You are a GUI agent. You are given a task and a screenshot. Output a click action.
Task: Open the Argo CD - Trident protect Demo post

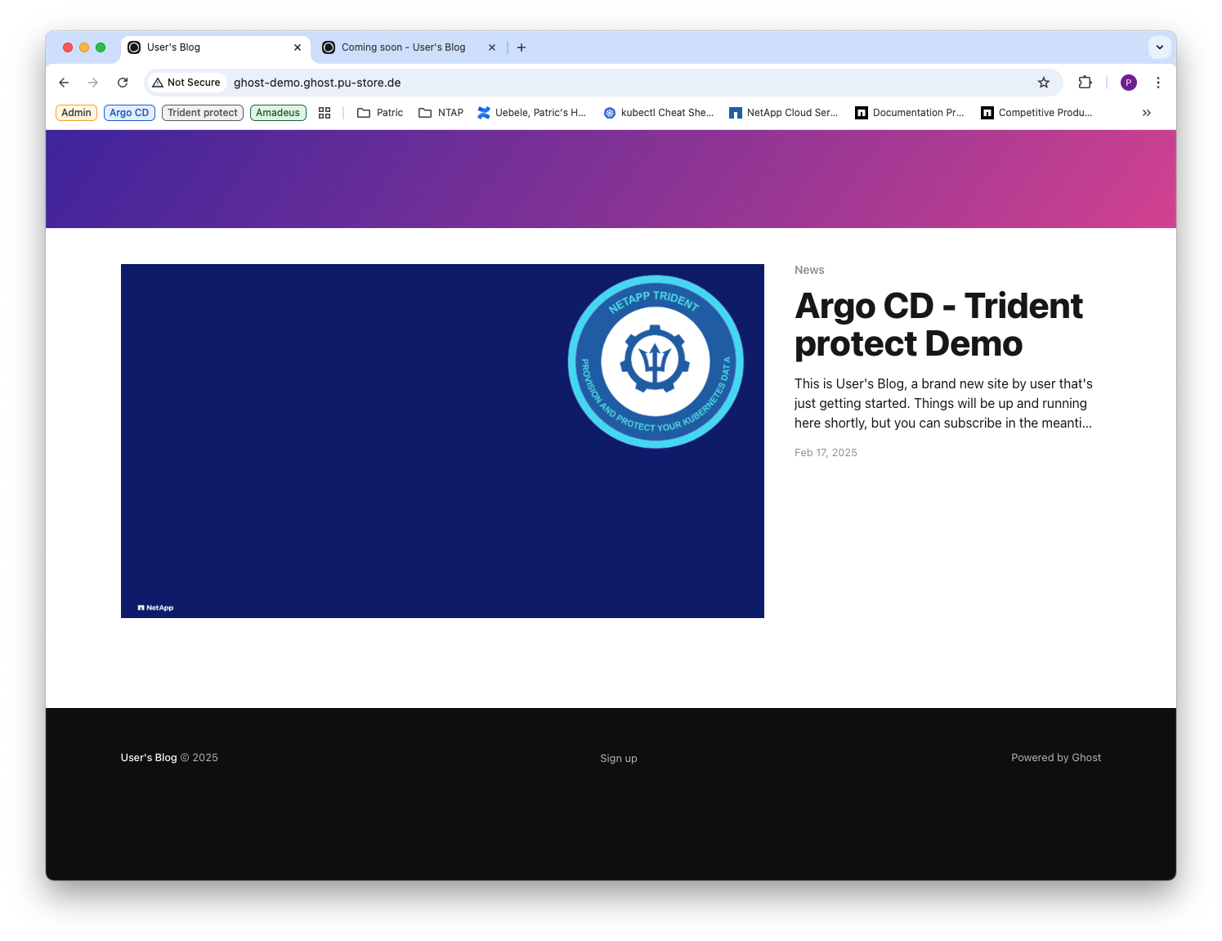pos(938,325)
